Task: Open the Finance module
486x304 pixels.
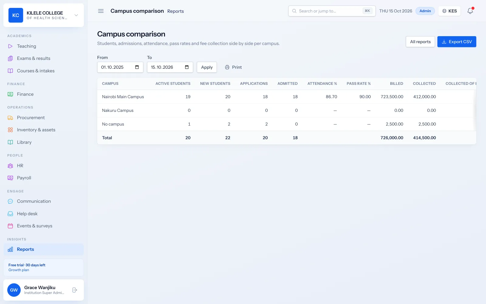Action: pyautogui.click(x=43, y=94)
